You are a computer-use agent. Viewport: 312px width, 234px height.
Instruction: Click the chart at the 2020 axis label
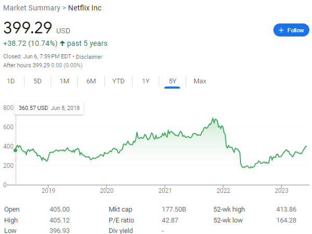pos(106,190)
